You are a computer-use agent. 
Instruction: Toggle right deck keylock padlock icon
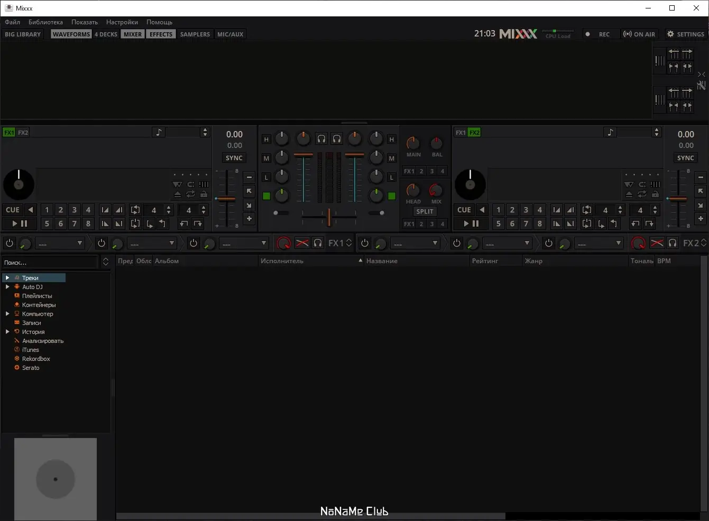tap(655, 194)
